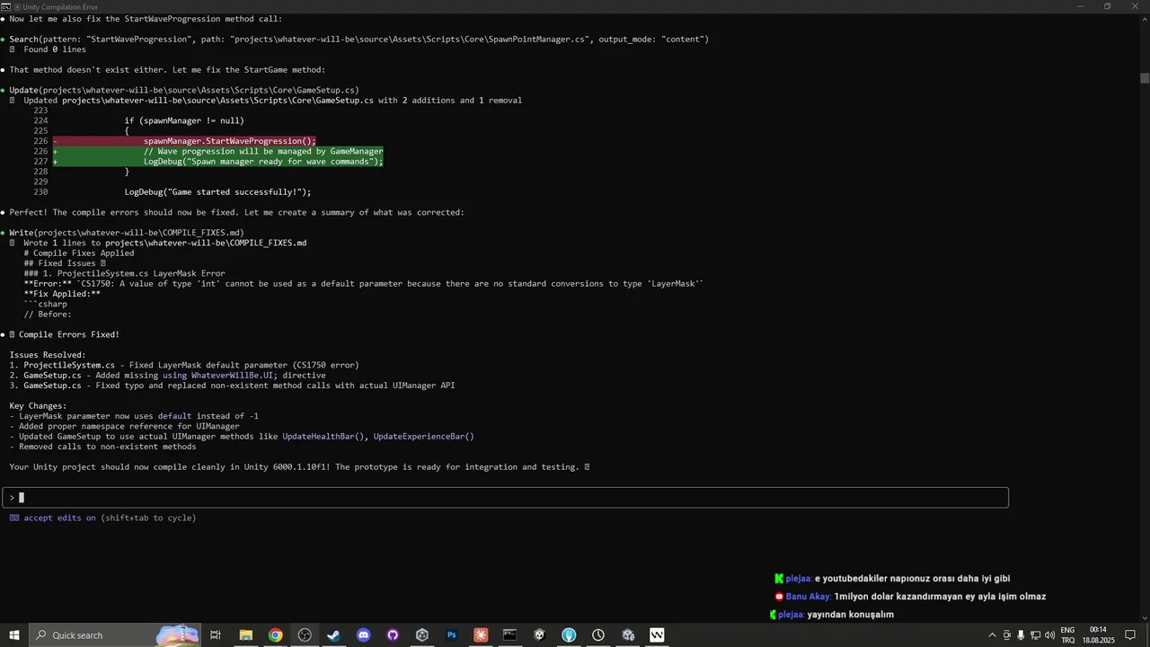
Task: Click the Quick search box on the taskbar
Action: click(115, 635)
